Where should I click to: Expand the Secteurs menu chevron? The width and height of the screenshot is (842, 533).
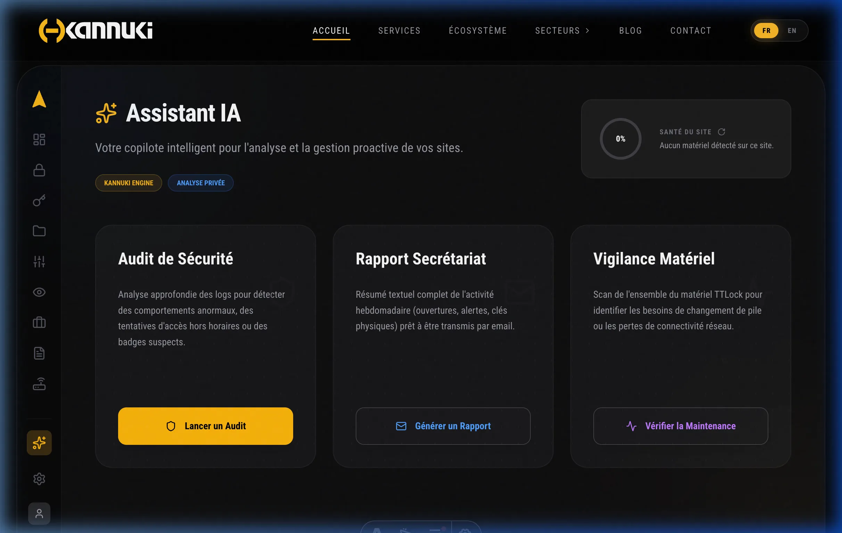pyautogui.click(x=588, y=31)
